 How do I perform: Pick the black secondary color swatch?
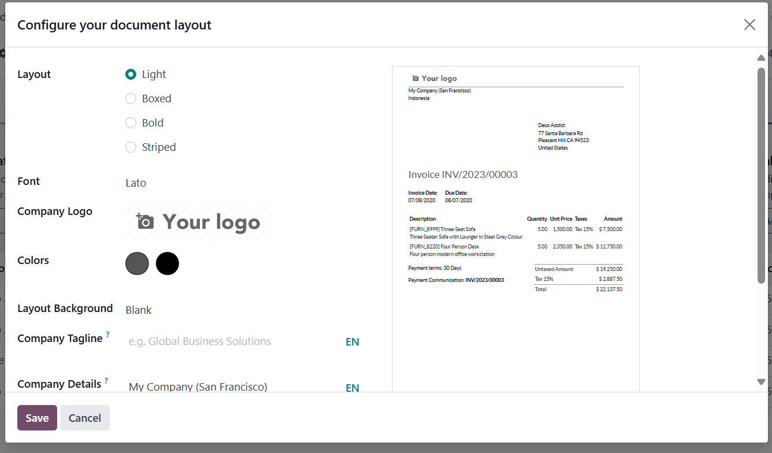pyautogui.click(x=167, y=263)
